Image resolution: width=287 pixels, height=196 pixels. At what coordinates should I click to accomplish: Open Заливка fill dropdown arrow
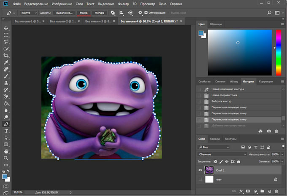click(x=282, y=161)
